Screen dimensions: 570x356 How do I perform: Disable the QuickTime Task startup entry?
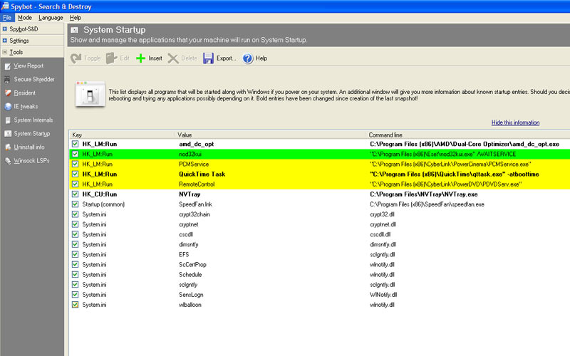click(76, 174)
